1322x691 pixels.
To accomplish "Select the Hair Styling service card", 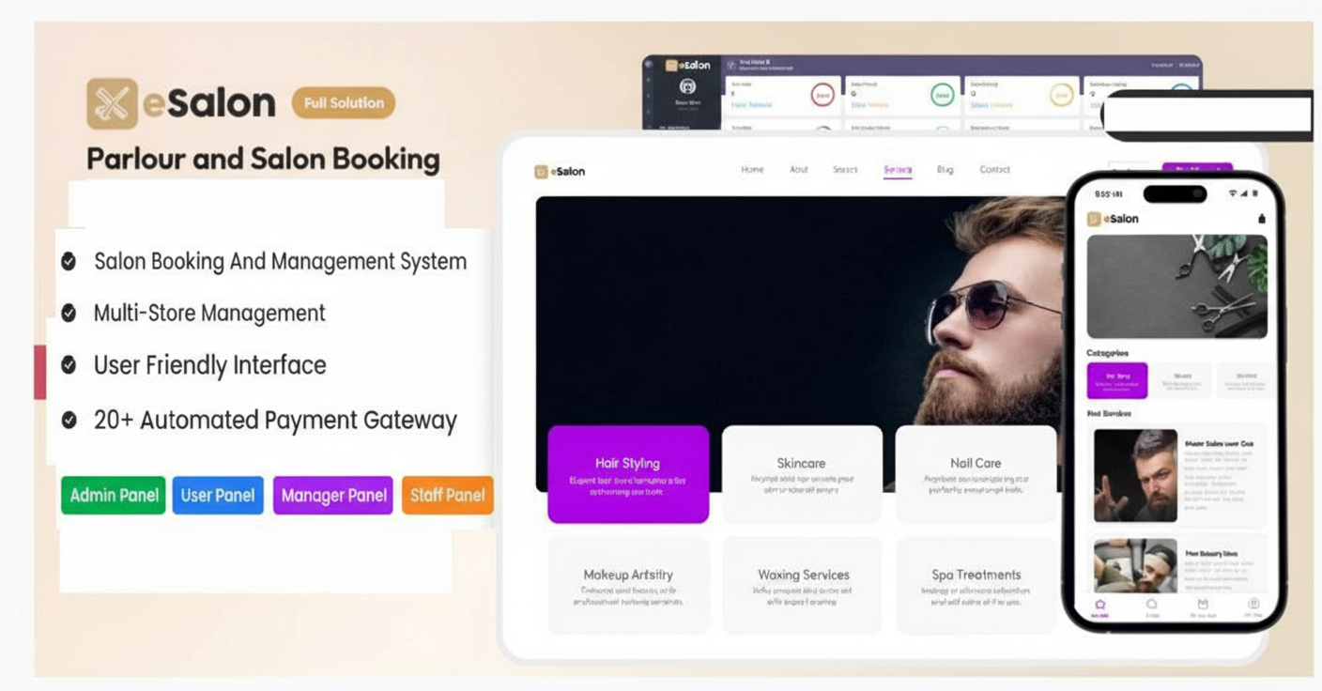I will coord(627,473).
